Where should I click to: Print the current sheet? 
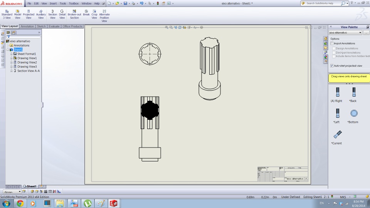(x=133, y=3)
